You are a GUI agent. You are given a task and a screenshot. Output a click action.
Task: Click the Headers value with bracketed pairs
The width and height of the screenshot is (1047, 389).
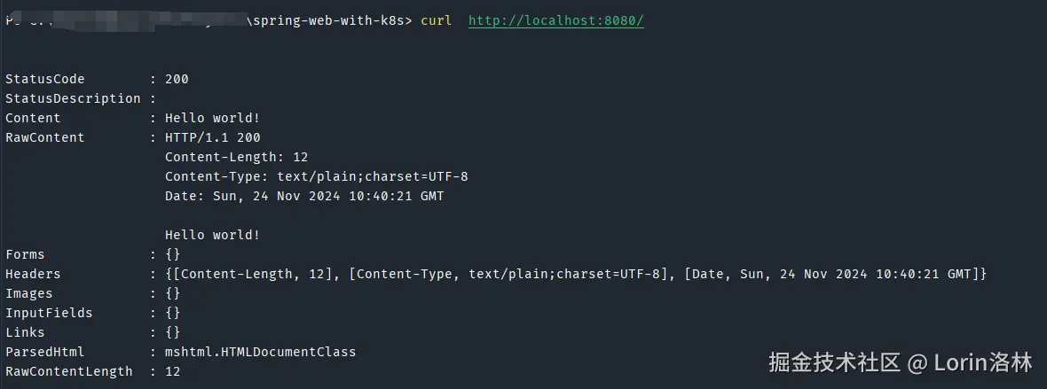click(x=576, y=274)
